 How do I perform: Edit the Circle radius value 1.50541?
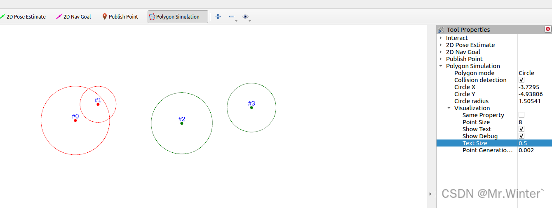(x=535, y=101)
